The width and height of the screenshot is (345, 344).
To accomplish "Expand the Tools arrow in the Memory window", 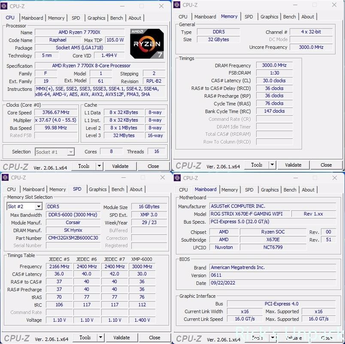I will 272,165.
